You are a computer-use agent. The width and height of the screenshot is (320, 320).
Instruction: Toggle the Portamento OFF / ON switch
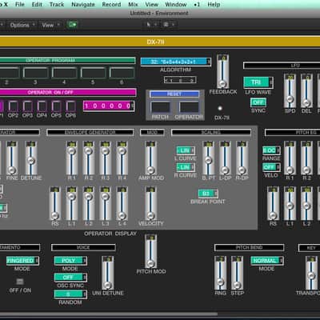[20, 282]
